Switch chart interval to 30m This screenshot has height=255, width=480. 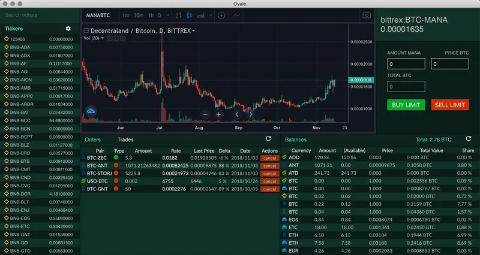click(x=139, y=16)
